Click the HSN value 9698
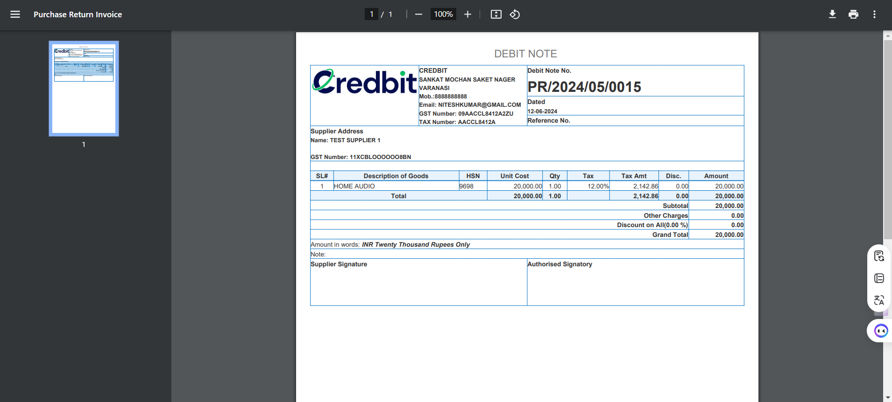The image size is (892, 402). click(467, 186)
